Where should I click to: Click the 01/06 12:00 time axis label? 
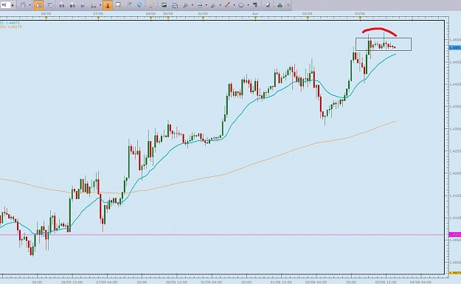[281, 282]
